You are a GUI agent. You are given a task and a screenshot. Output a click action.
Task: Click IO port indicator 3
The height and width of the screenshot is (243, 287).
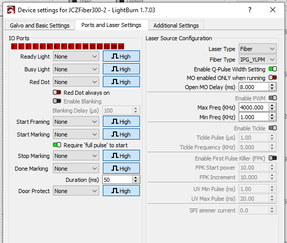[36, 46]
